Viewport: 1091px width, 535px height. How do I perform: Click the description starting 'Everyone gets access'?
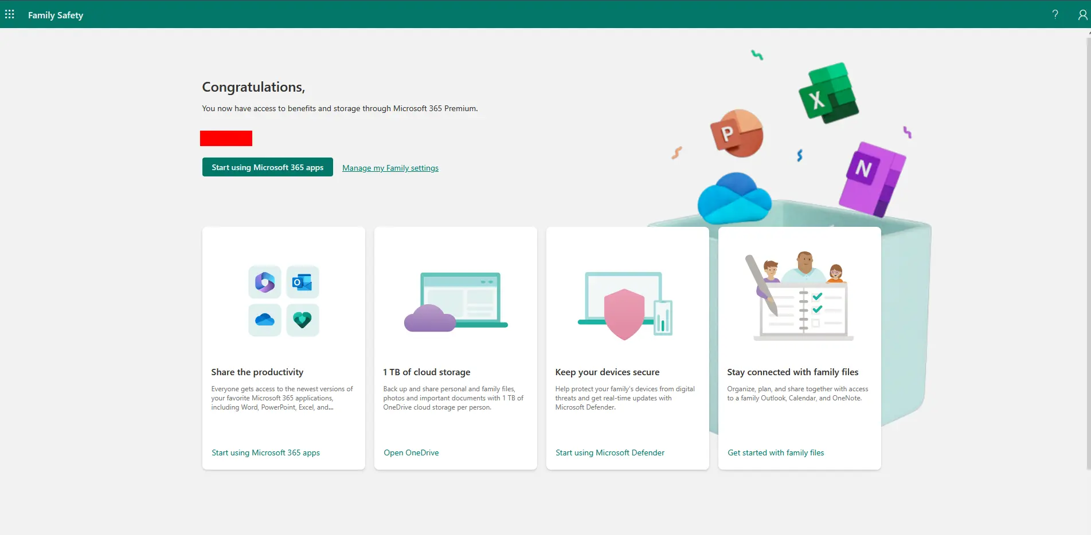(282, 398)
